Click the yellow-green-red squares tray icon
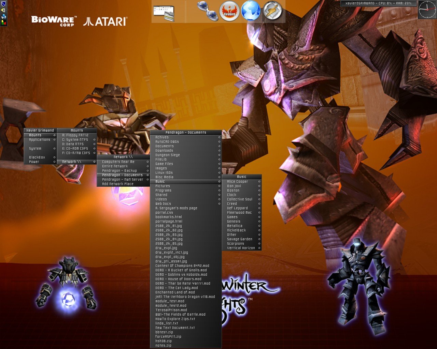The width and height of the screenshot is (437, 349). point(4,23)
